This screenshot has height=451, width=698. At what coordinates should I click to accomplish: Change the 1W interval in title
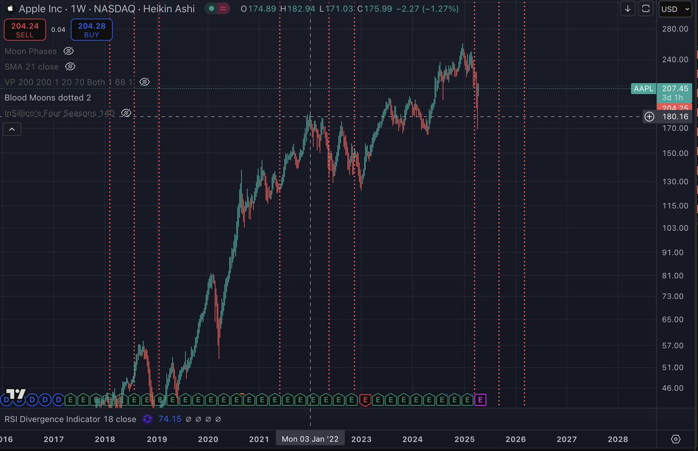[x=77, y=9]
